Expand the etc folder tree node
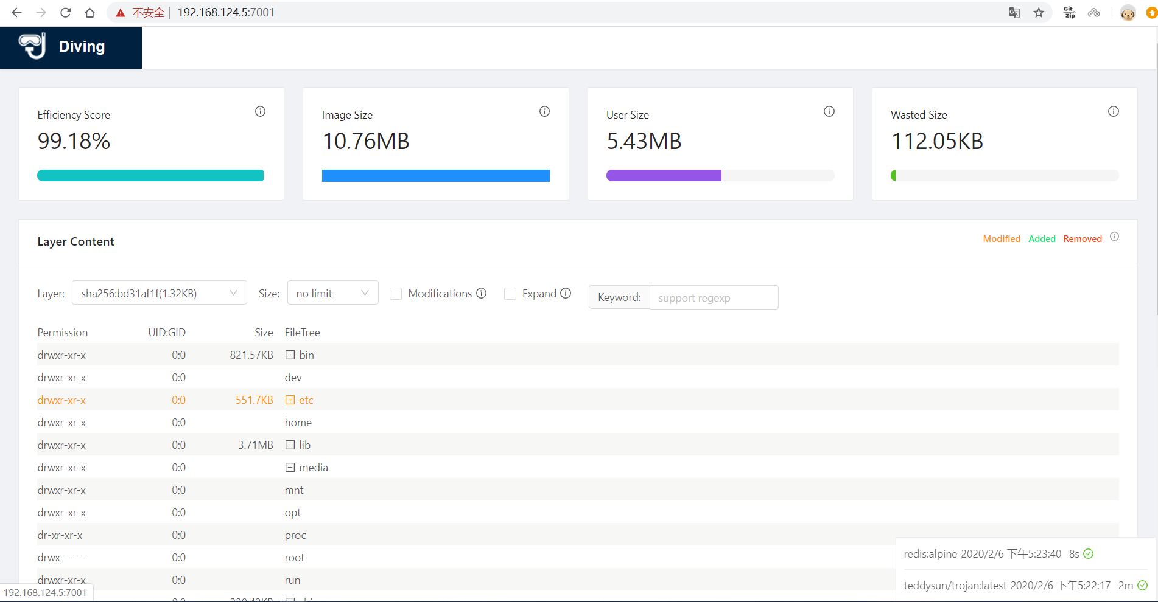Image resolution: width=1158 pixels, height=602 pixels. 290,400
